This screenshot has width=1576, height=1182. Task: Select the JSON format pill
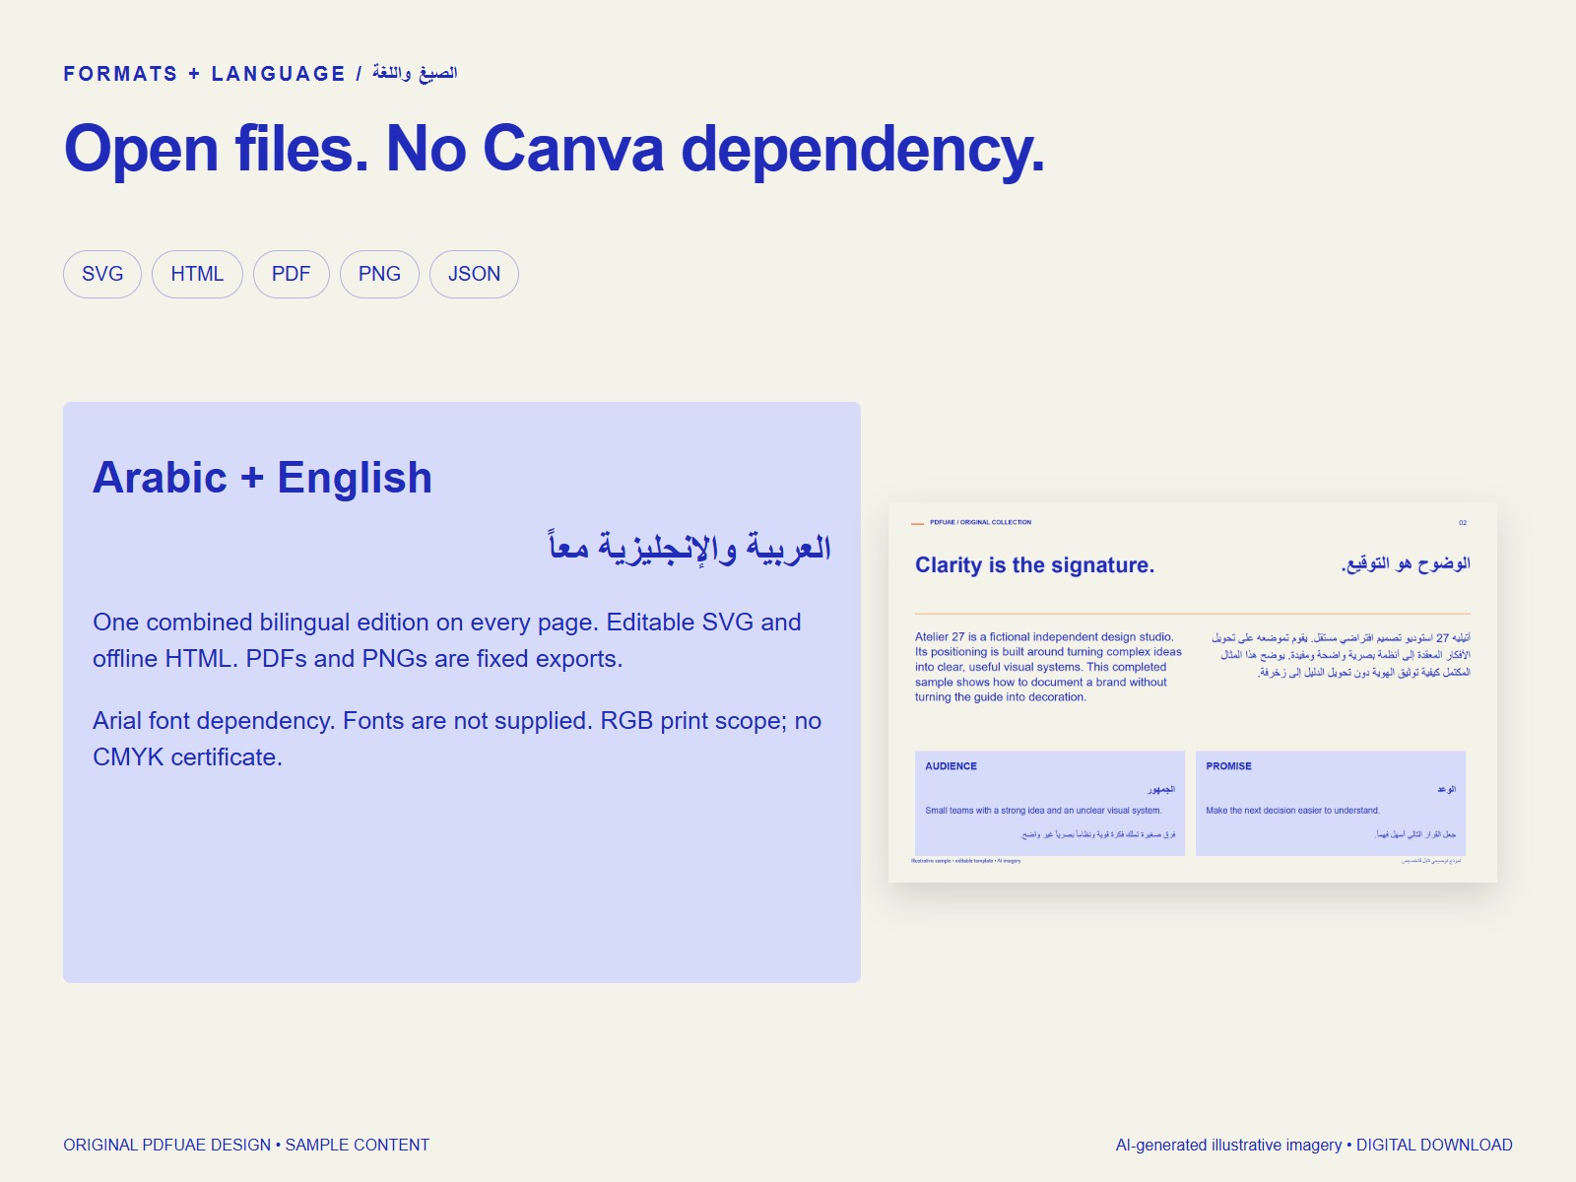pyautogui.click(x=474, y=274)
